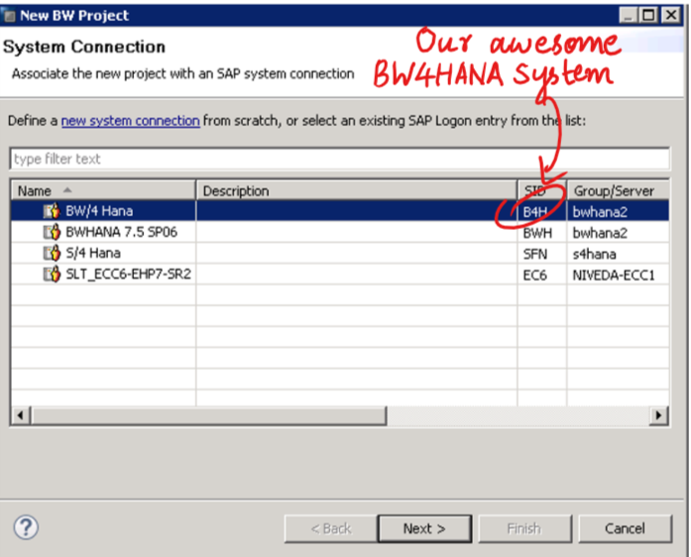The image size is (691, 557).
Task: Click the left arrow of horizontal scrollbar
Action: [20, 415]
